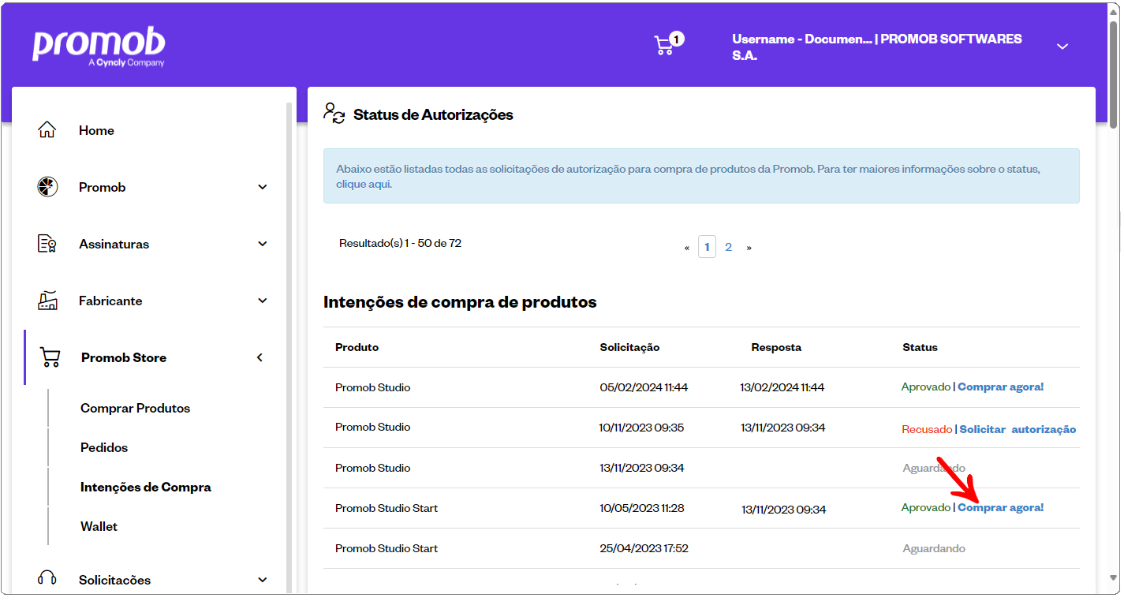Click the page's vertical scrollbar
Screen dimensions: 1124x609
tap(1113, 75)
